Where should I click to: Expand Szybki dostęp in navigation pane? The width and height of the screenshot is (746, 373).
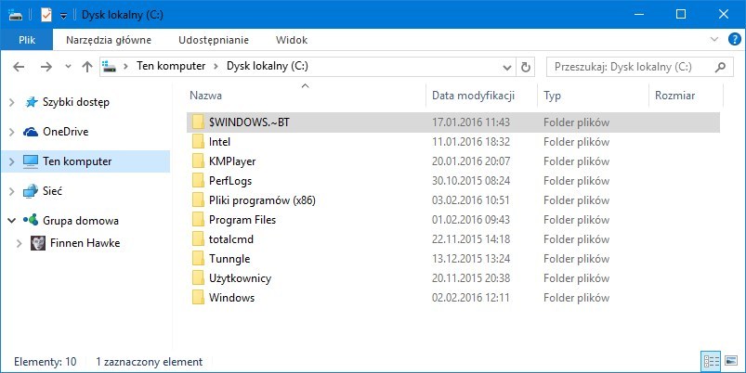pyautogui.click(x=12, y=102)
